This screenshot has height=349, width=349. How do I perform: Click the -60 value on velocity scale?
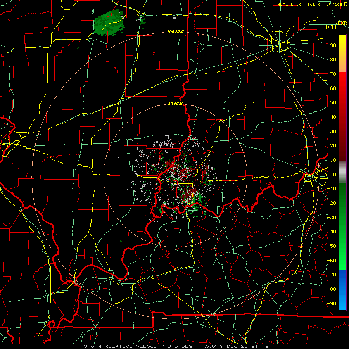(x=332, y=261)
